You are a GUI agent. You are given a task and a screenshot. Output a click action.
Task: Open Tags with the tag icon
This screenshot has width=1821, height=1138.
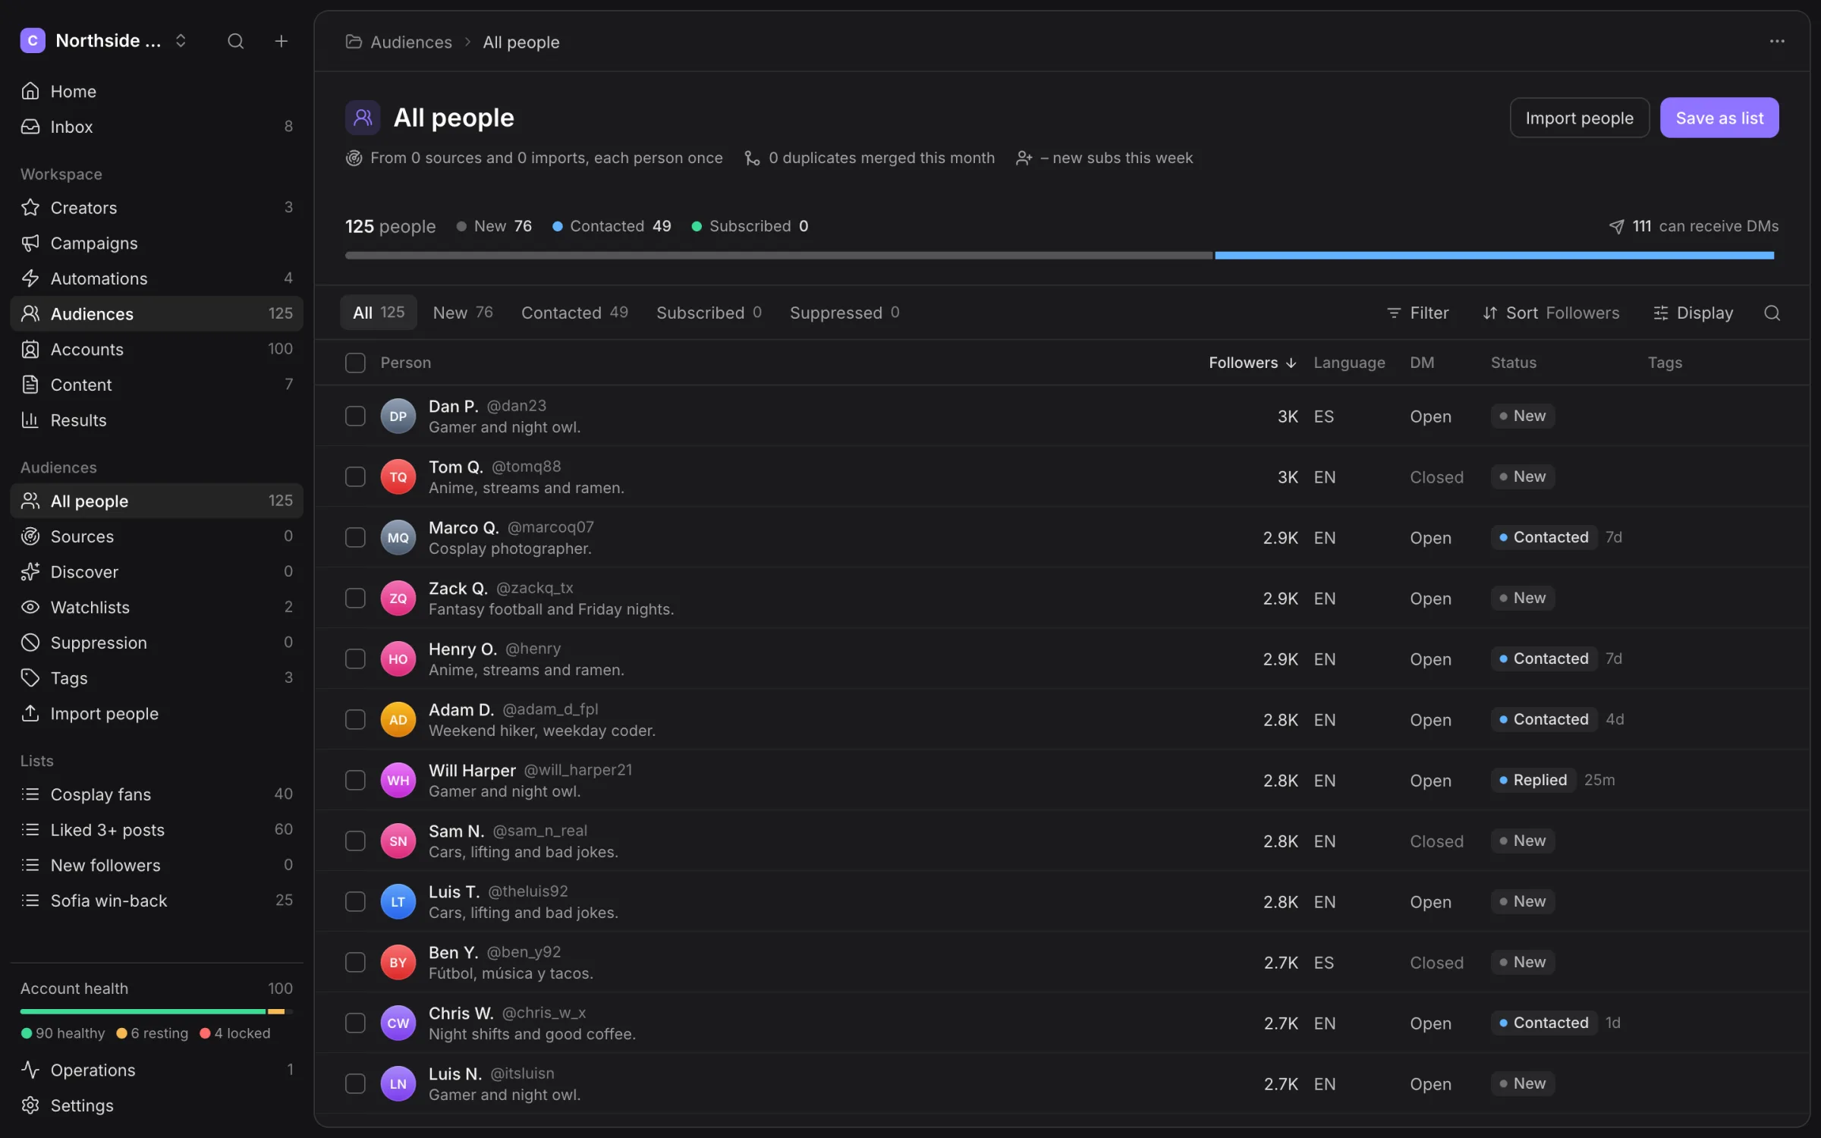tap(156, 677)
